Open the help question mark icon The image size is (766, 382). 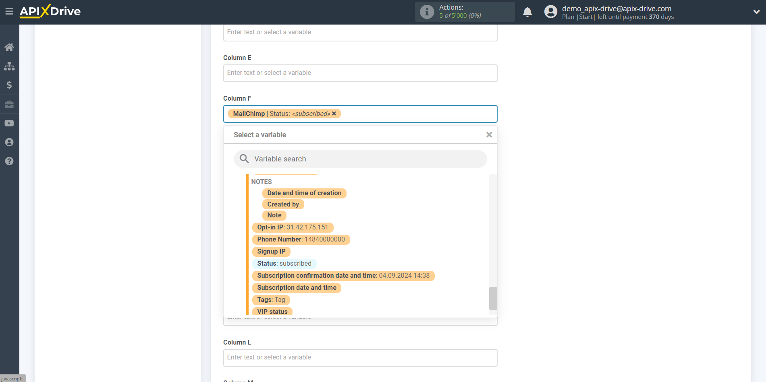(x=9, y=161)
